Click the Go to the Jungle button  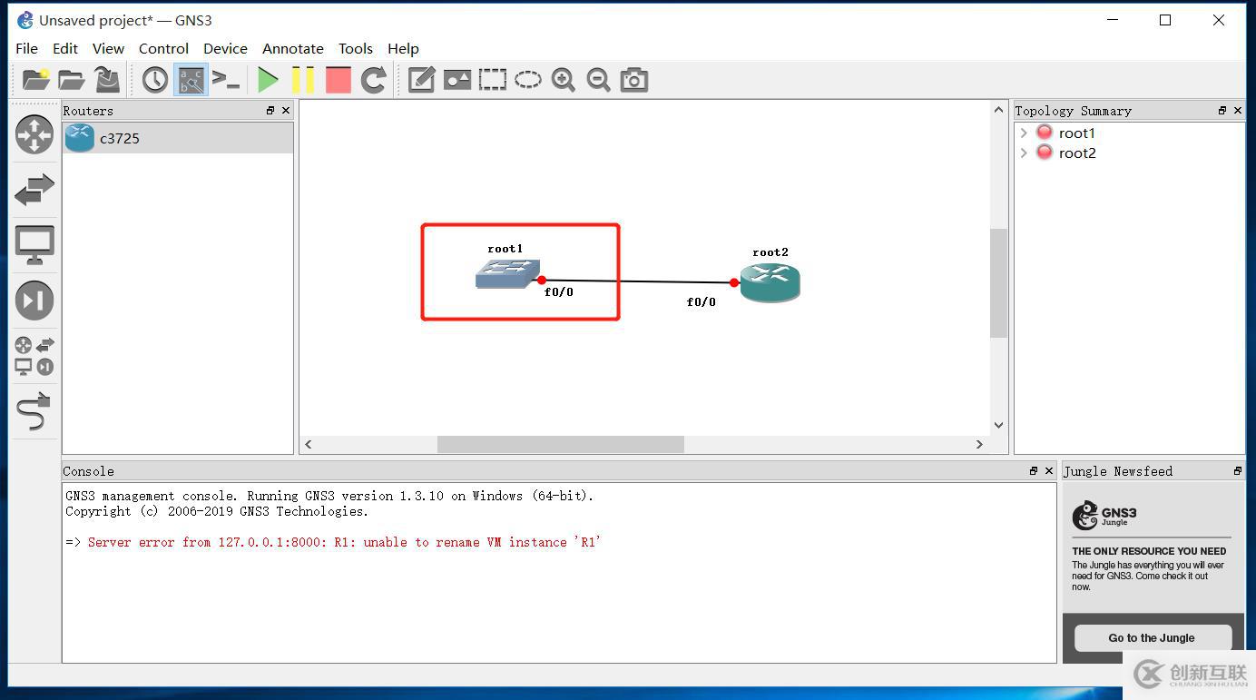[x=1152, y=637]
